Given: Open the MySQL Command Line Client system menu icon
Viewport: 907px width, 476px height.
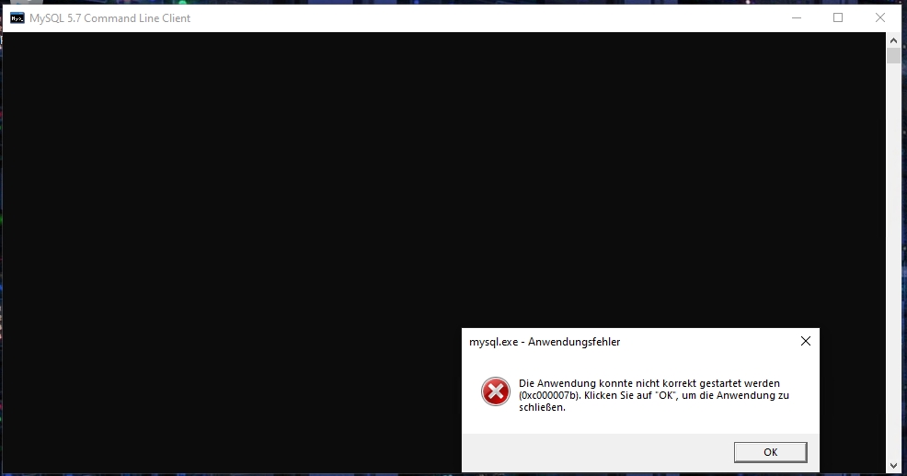Looking at the screenshot, I should [17, 17].
